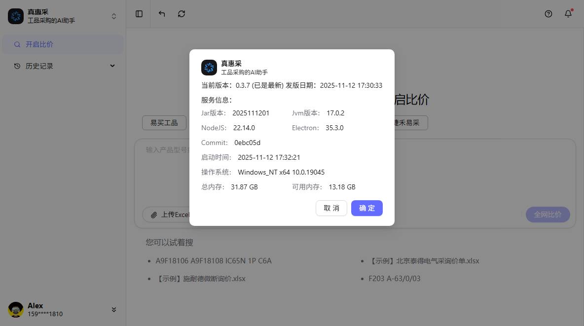Viewport: 584px width, 326px height.
Task: Select the 易买工品 platform button
Action: (x=164, y=123)
